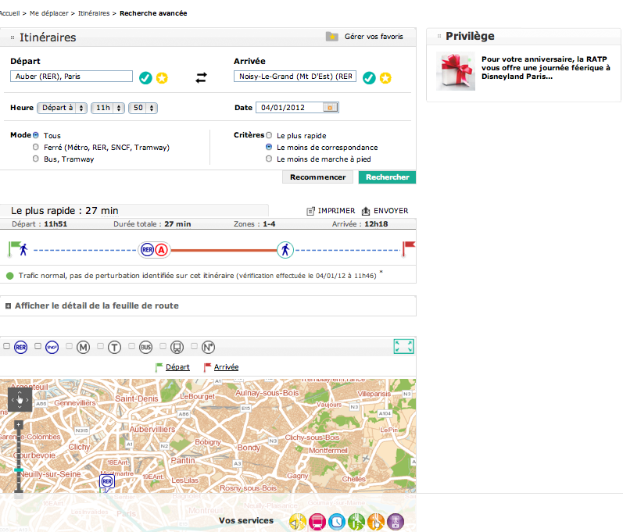This screenshot has width=623, height=532.
Task: Add the Départ station to favorites star
Action: coord(162,78)
